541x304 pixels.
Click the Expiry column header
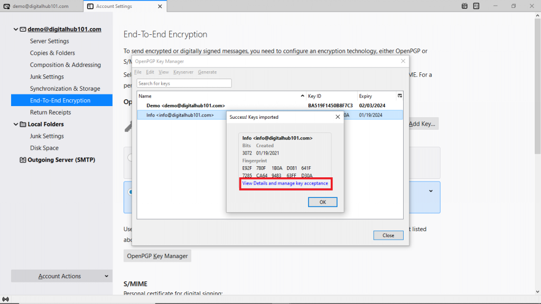click(377, 96)
